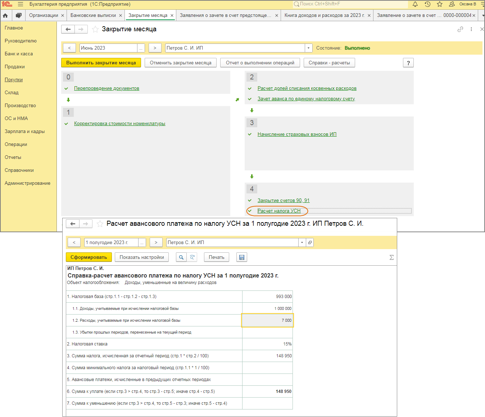Open Зачет аванса по единому налоговому счету
The height and width of the screenshot is (417, 485).
(306, 98)
